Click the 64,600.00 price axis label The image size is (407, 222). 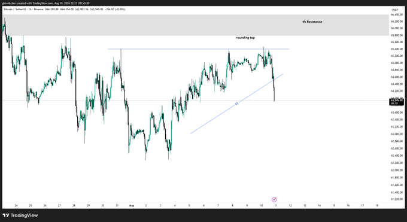click(397, 77)
